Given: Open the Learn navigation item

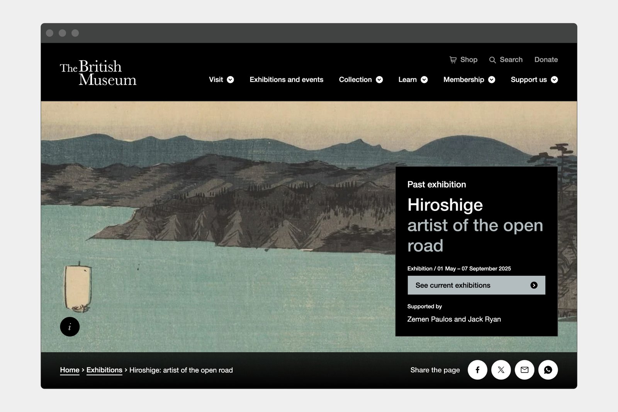Looking at the screenshot, I should pyautogui.click(x=407, y=80).
